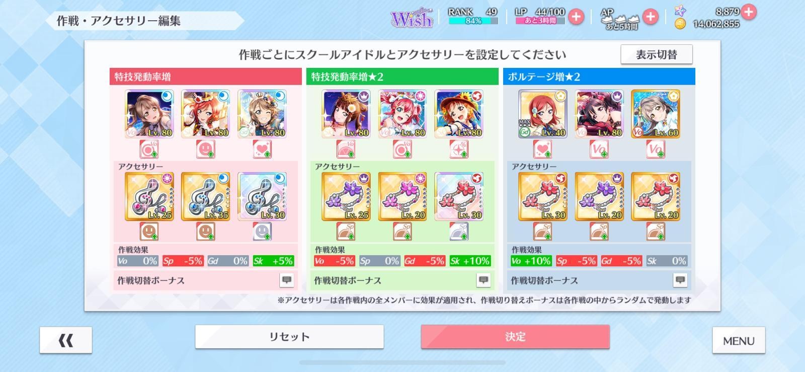Click 表示切替 display toggle button
Image resolution: width=805 pixels, height=372 pixels.
click(657, 54)
